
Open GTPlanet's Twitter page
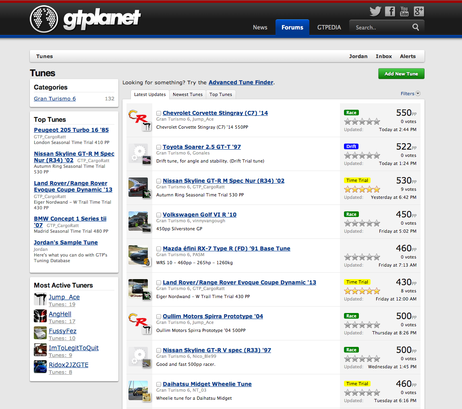375,11
